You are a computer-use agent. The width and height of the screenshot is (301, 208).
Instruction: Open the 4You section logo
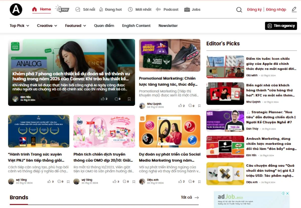(x=62, y=9)
